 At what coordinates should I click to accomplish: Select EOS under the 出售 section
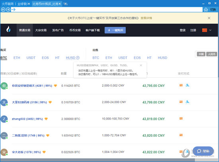137,58
